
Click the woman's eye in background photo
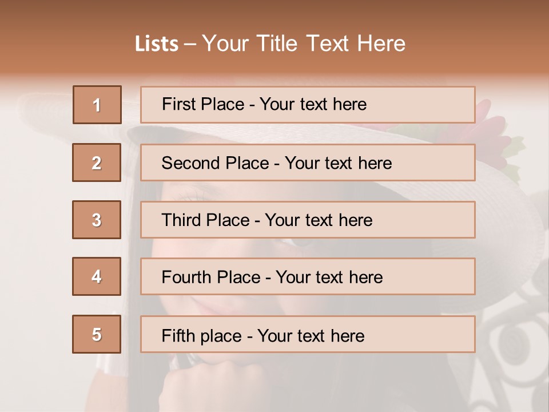coord(300,243)
